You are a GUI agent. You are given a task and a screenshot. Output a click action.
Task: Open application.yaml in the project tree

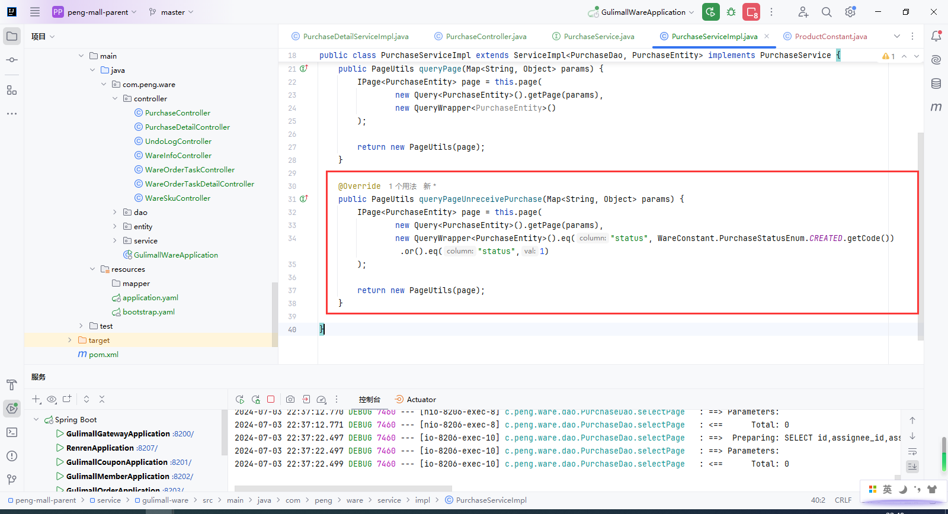tap(150, 298)
